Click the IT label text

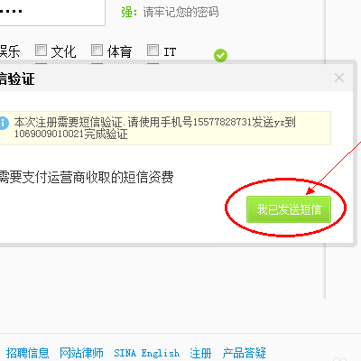(170, 51)
